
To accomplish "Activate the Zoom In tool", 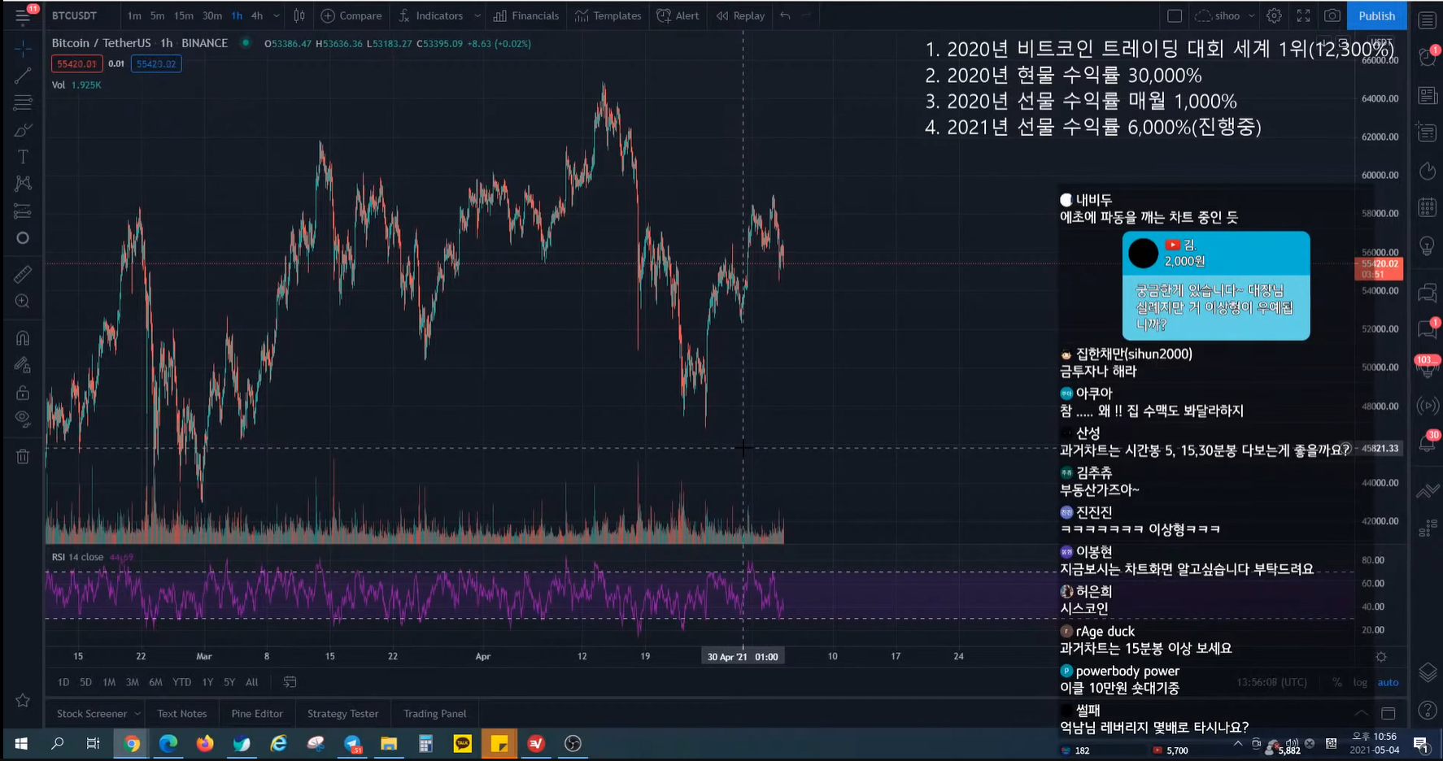I will coord(23,302).
